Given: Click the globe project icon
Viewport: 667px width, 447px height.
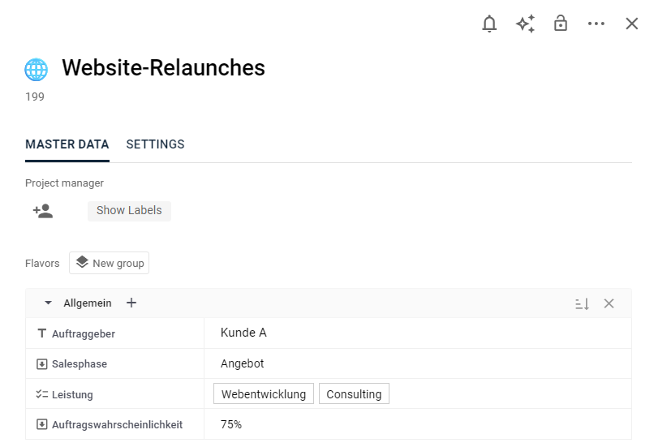Looking at the screenshot, I should [37, 69].
